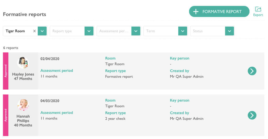
Task: Select Hayley Jones name
Action: tap(23, 74)
